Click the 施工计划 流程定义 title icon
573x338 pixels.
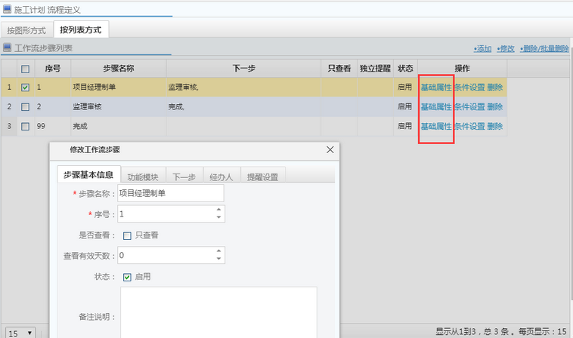coord(7,9)
